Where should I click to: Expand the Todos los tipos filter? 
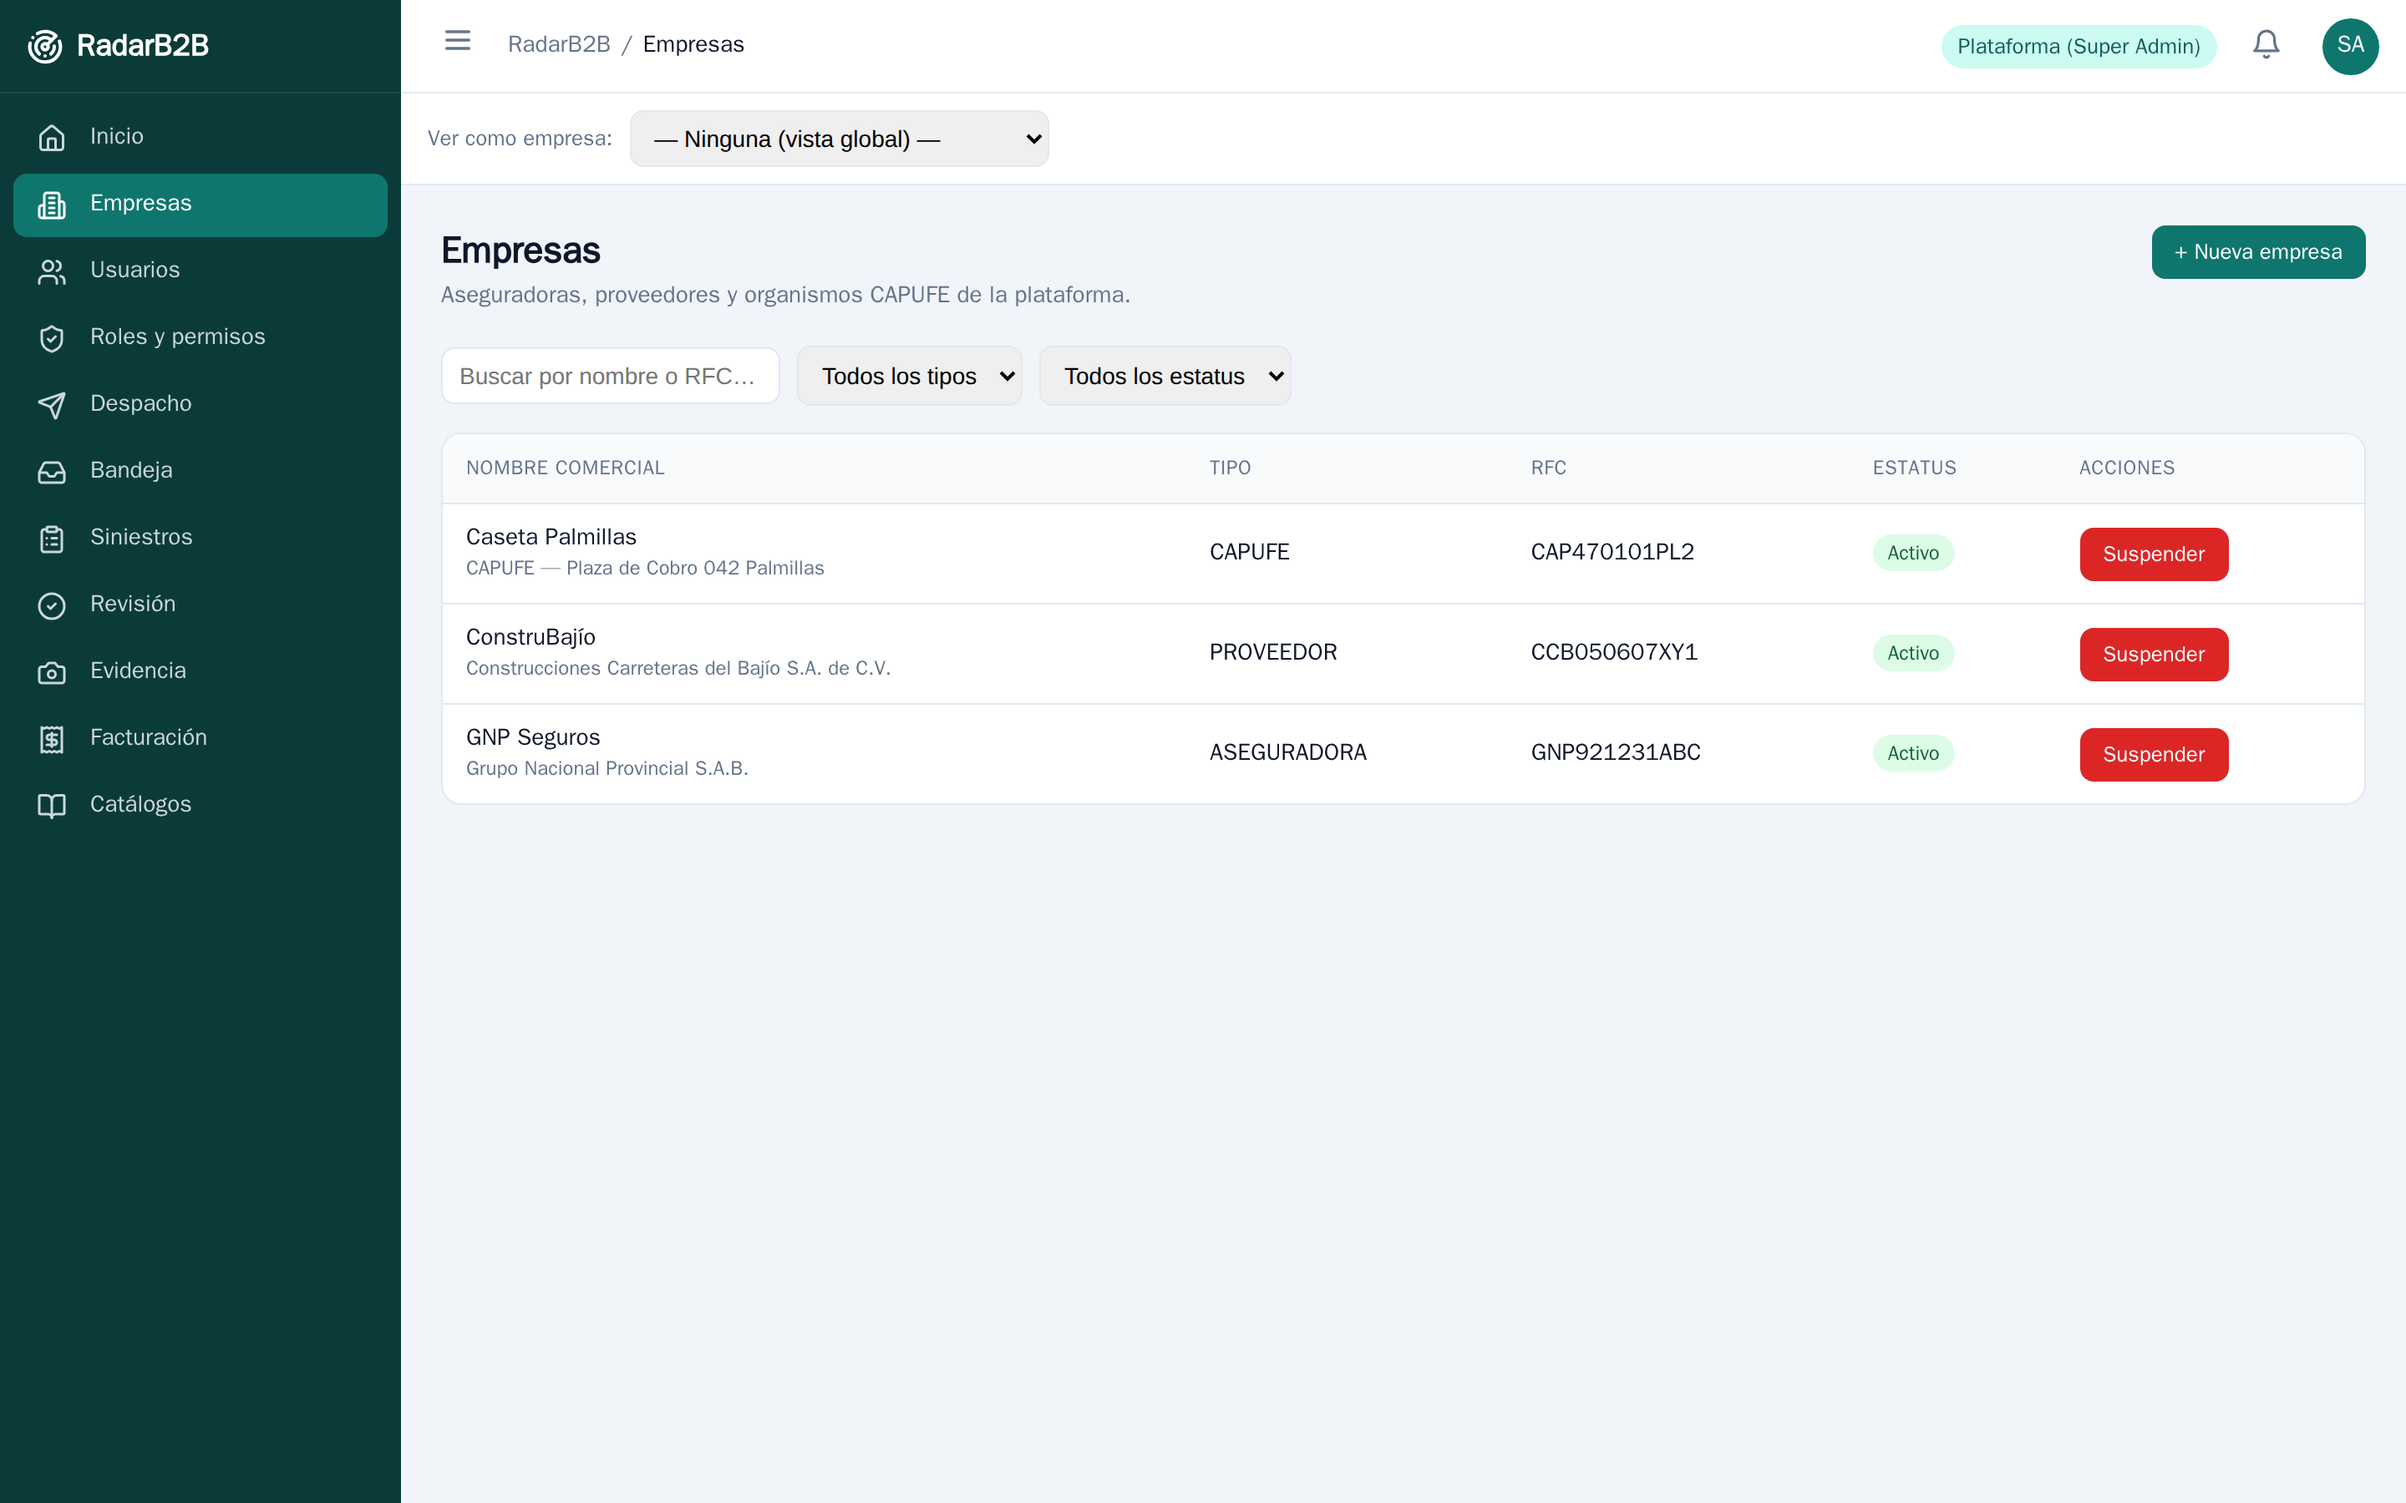(910, 376)
